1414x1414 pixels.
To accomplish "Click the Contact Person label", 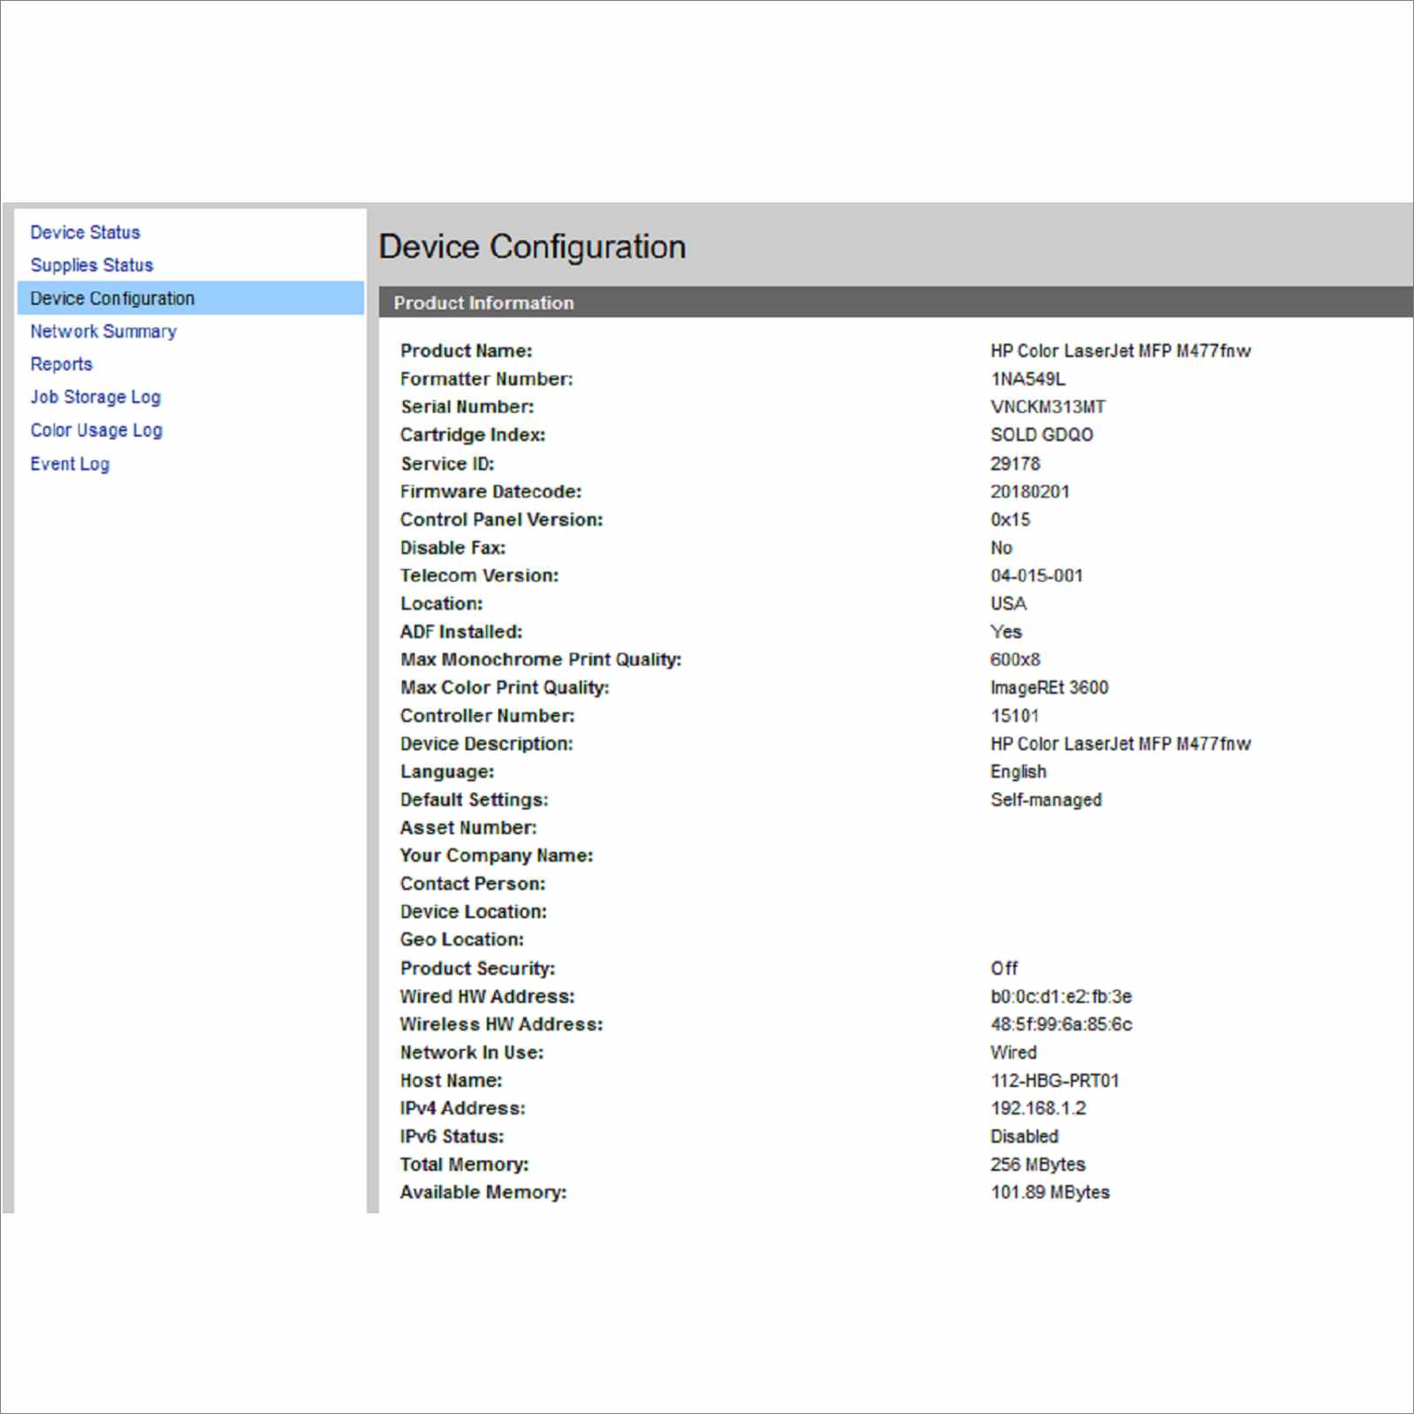I will [x=473, y=884].
